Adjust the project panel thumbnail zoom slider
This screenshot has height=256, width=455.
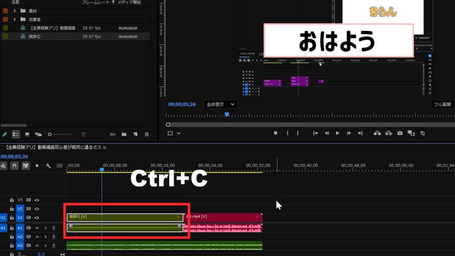[x=60, y=134]
